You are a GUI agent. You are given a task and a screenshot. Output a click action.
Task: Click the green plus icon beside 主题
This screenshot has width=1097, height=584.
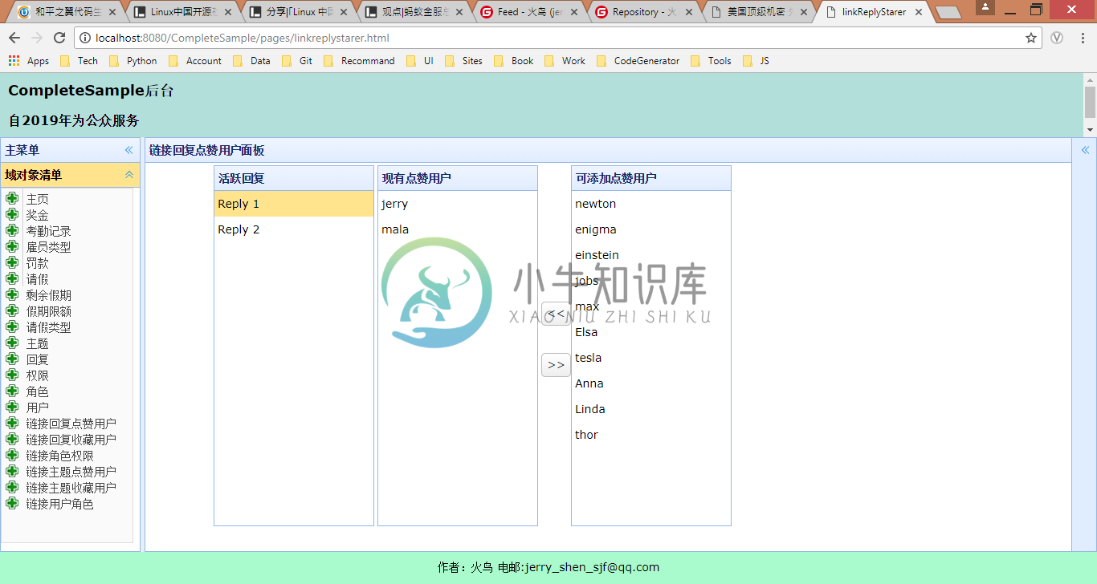[x=12, y=343]
